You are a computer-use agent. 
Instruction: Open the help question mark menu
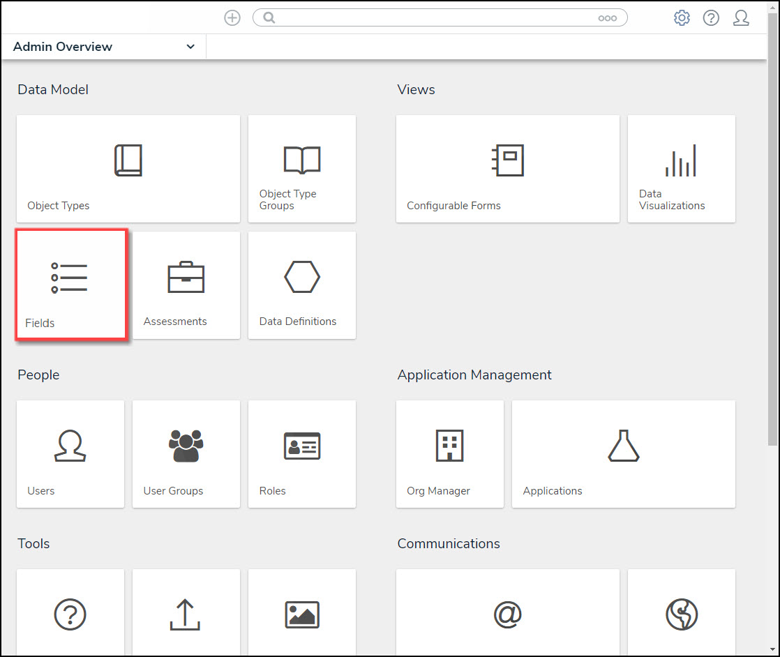click(711, 18)
